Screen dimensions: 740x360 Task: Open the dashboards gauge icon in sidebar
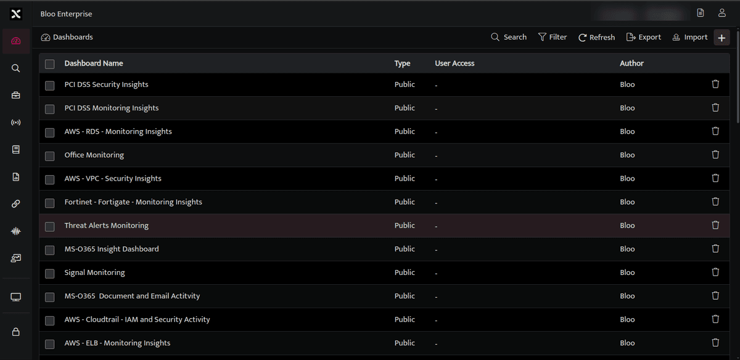coord(16,41)
